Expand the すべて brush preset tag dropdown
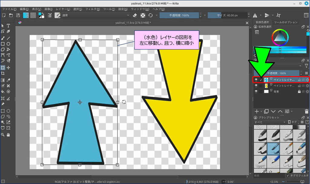 (x=270, y=122)
